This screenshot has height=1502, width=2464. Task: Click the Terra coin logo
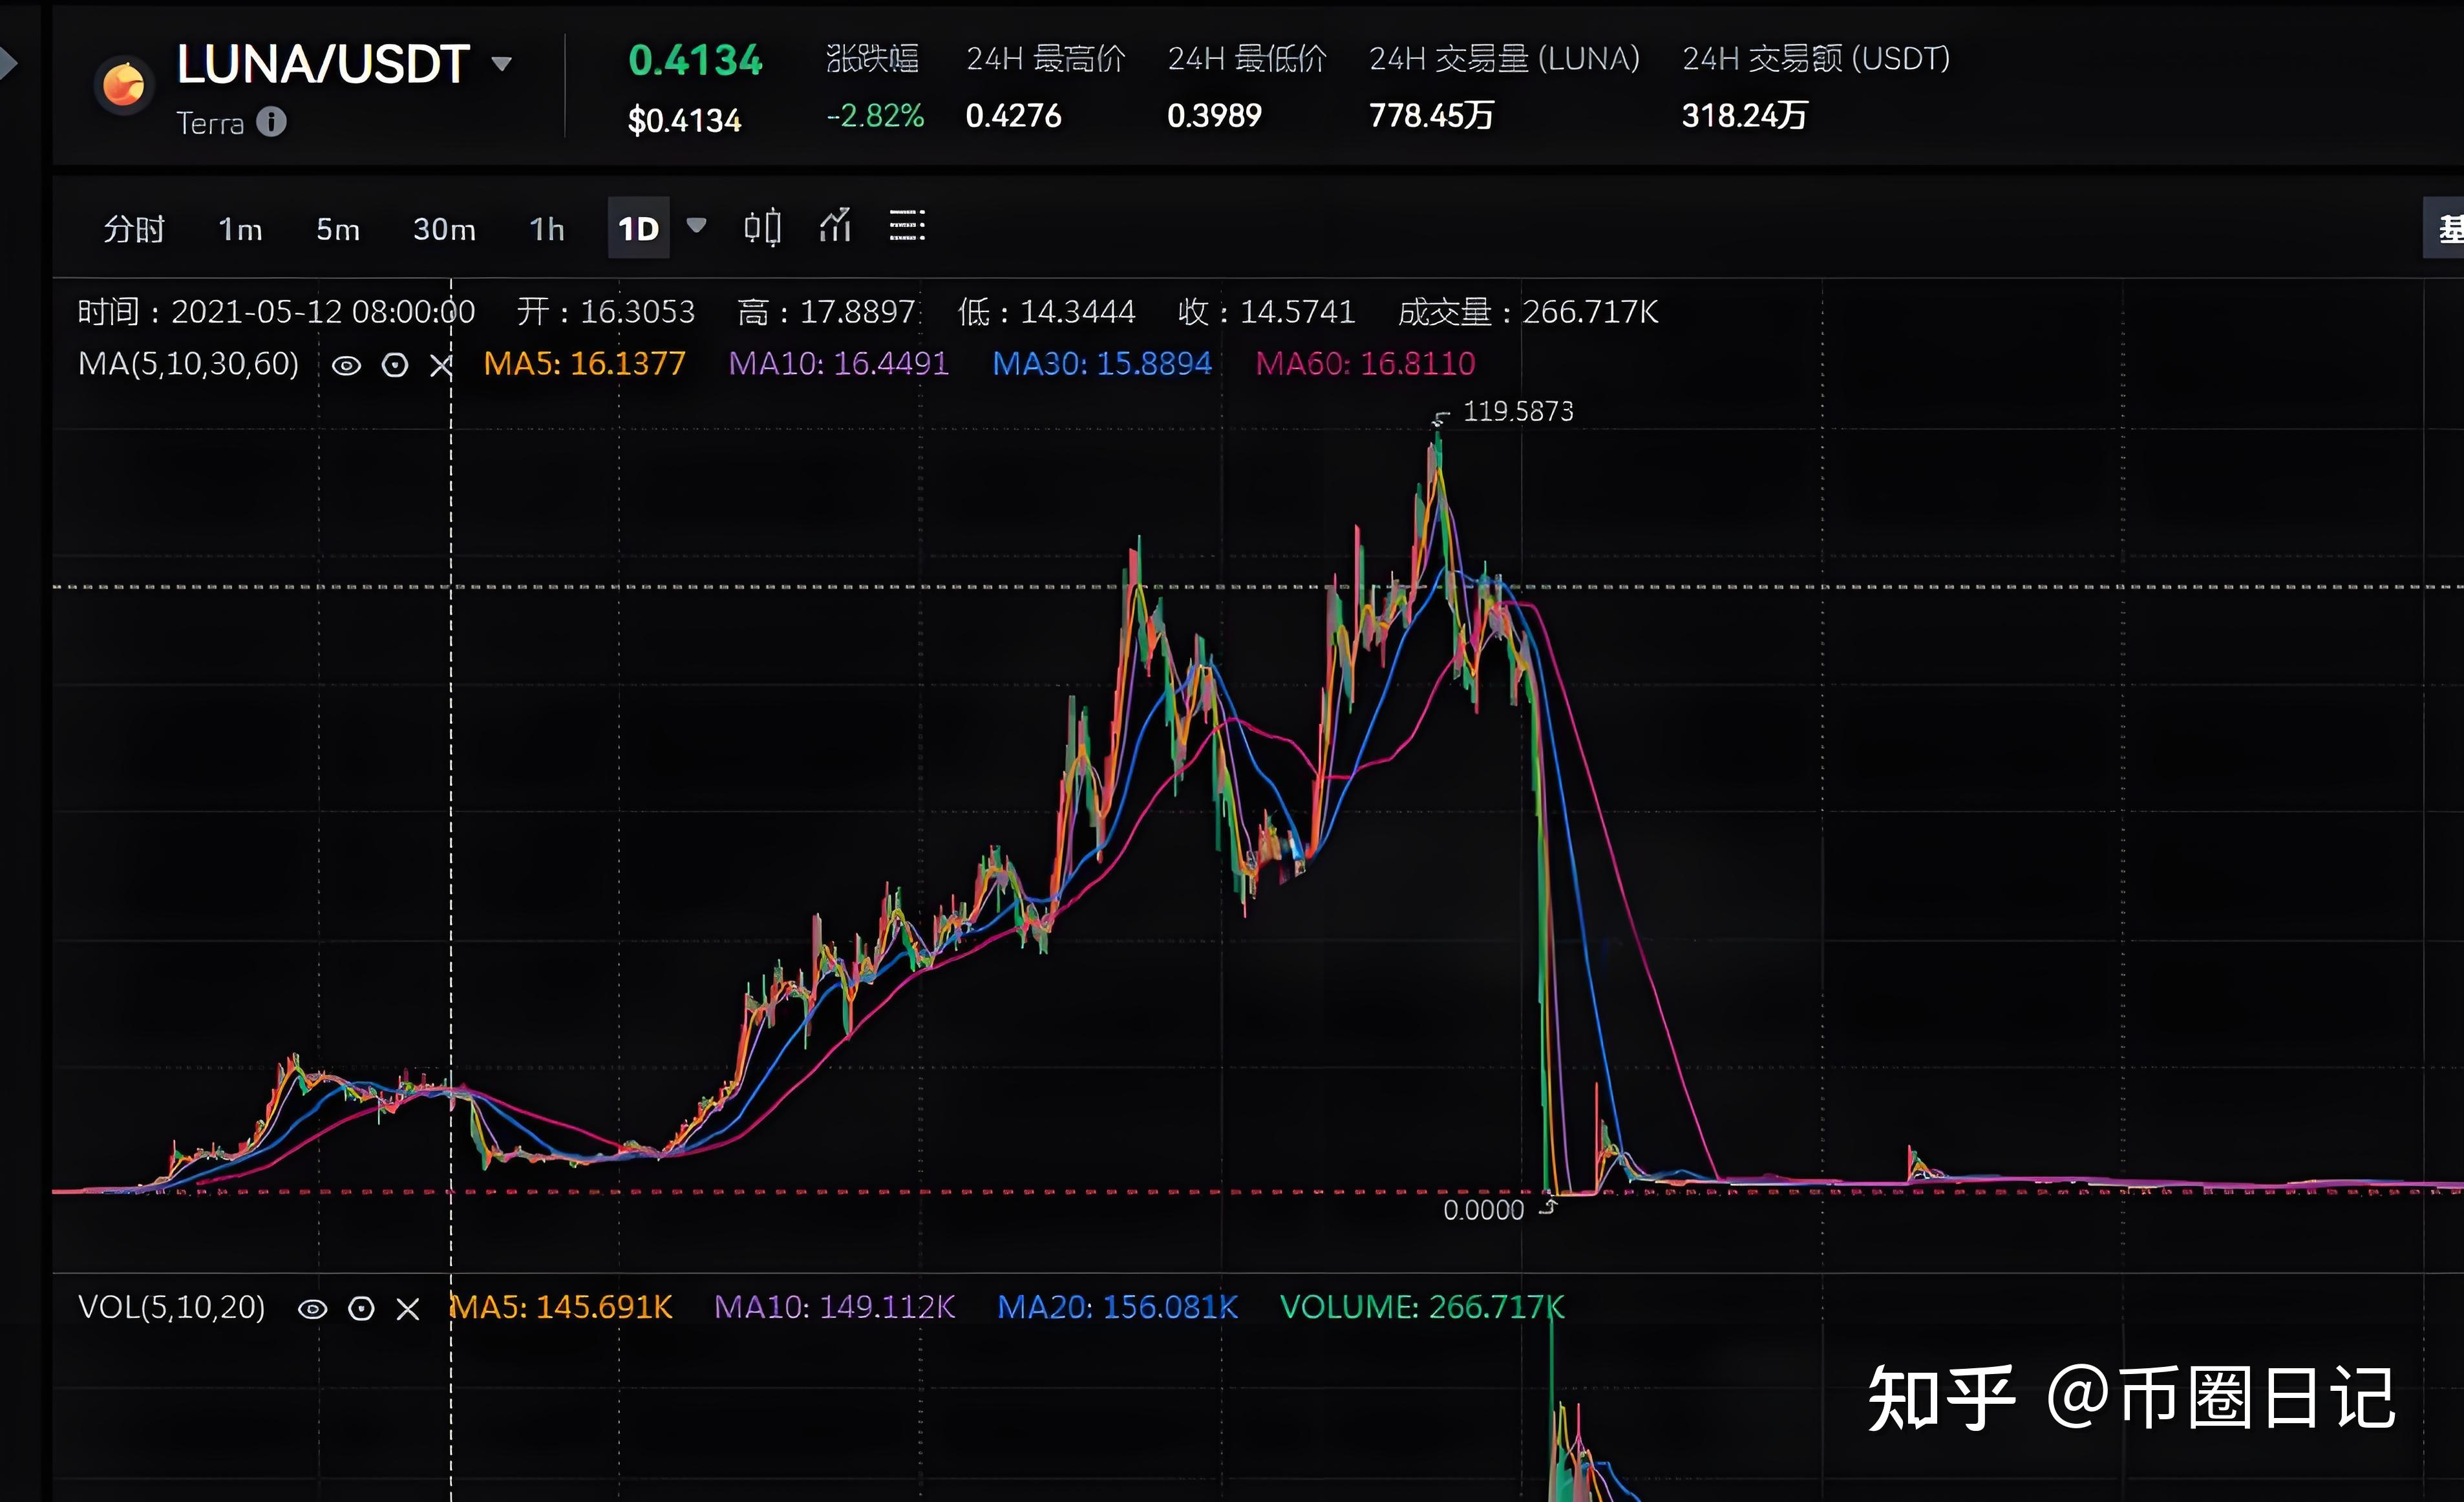(123, 85)
